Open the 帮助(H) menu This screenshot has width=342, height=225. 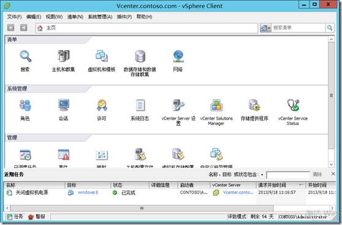(x=145, y=17)
